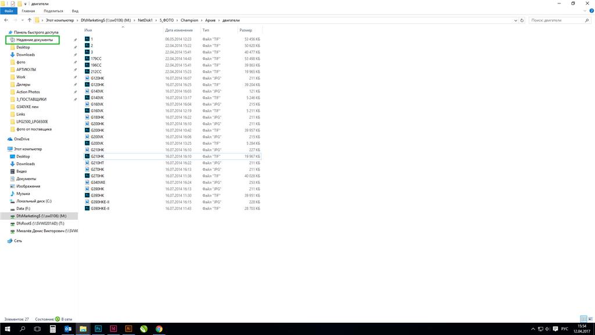Click the File Explorer taskbar icon

pyautogui.click(x=83, y=329)
